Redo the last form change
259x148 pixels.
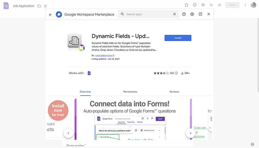219,5
